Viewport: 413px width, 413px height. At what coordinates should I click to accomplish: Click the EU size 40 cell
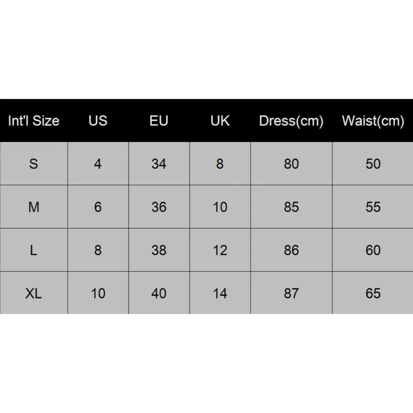pos(159,293)
